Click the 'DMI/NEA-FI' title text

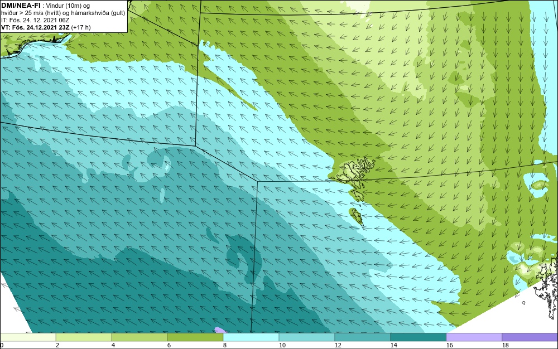coord(20,6)
